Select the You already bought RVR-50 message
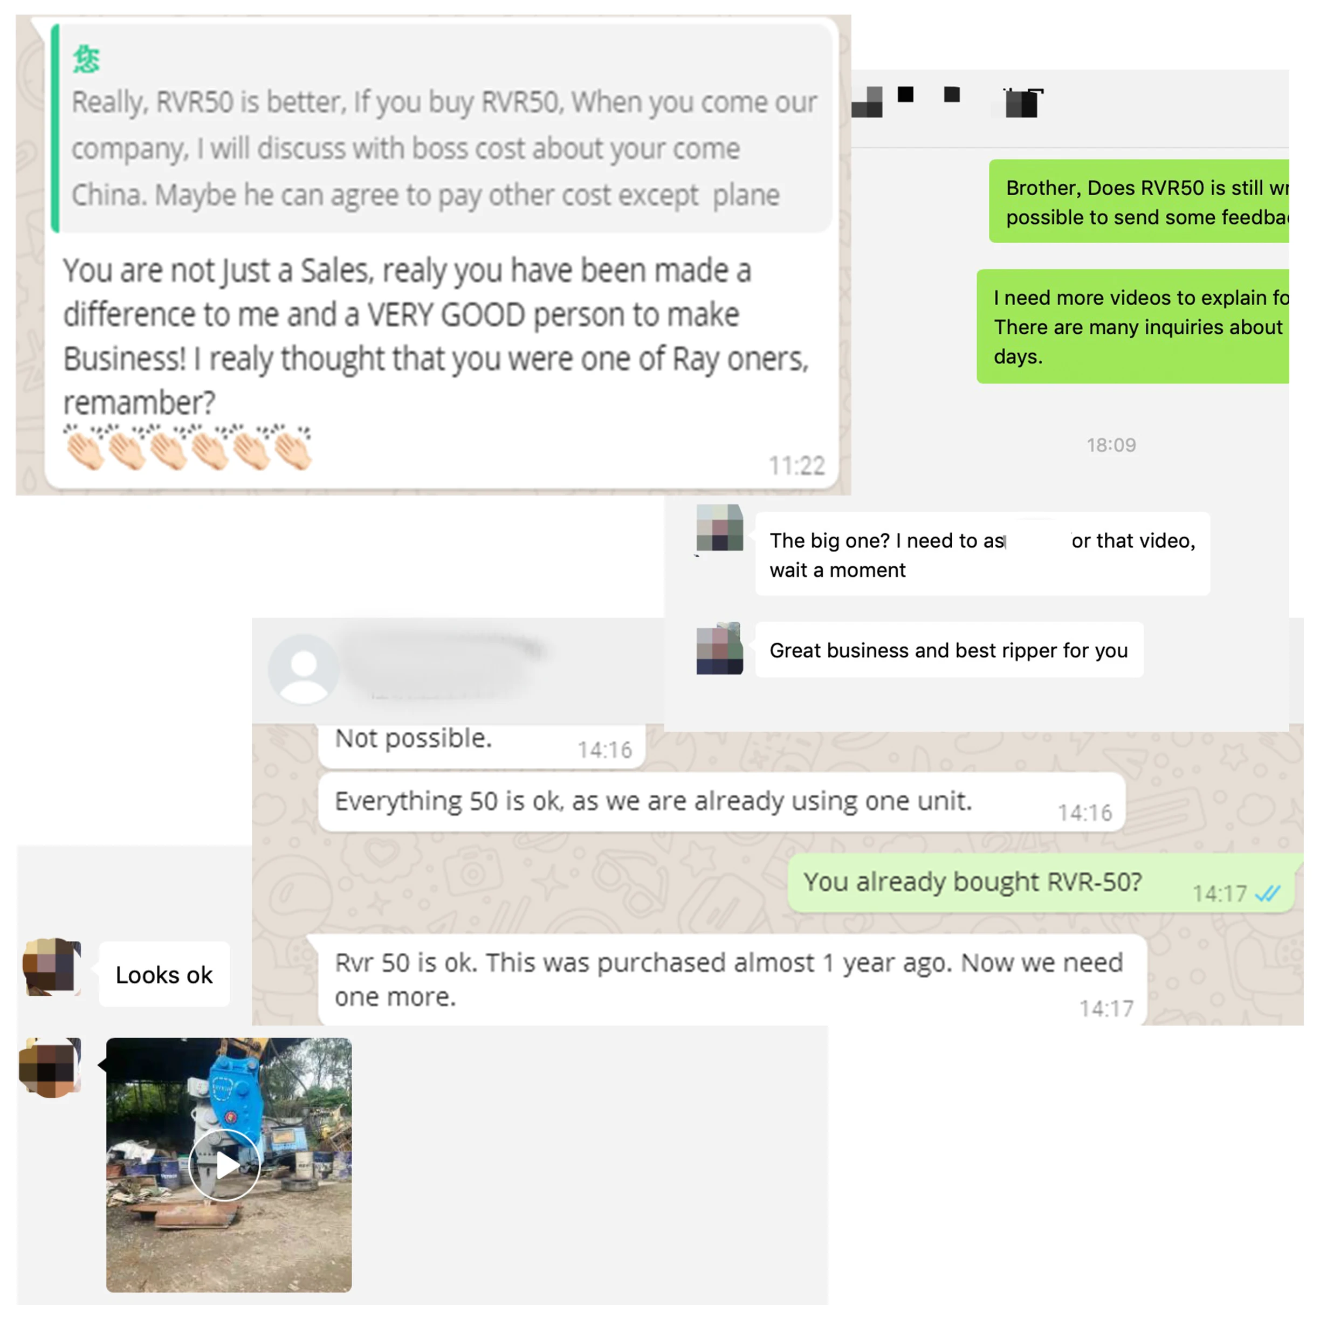The width and height of the screenshot is (1320, 1320). [1041, 883]
